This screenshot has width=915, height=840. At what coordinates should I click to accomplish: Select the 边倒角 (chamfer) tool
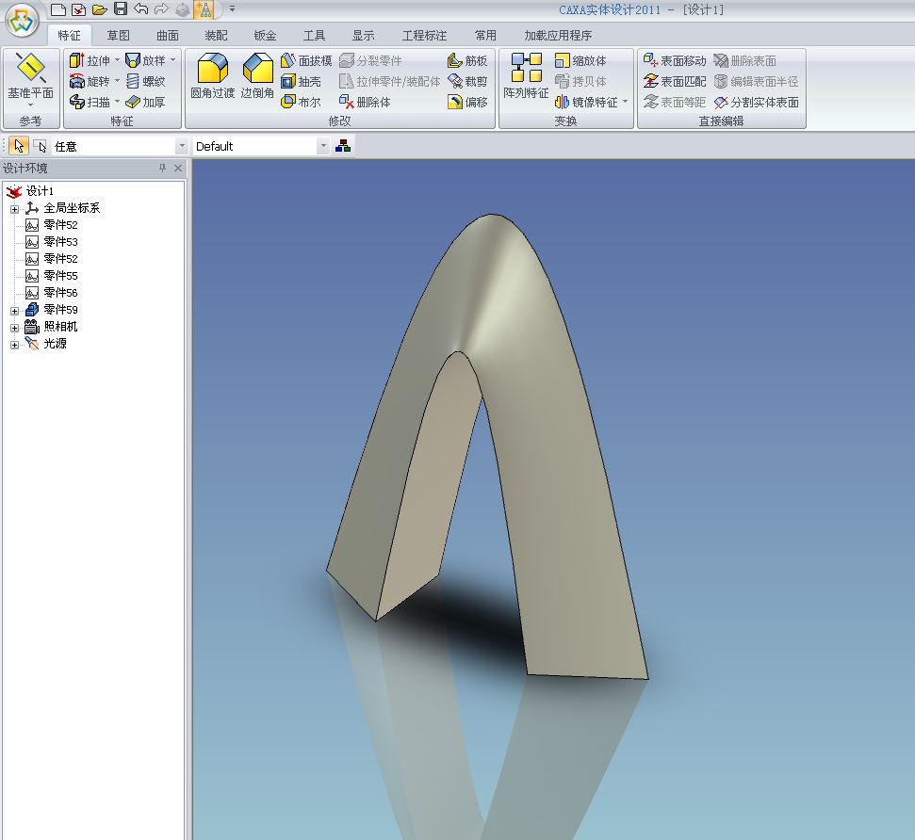click(257, 76)
